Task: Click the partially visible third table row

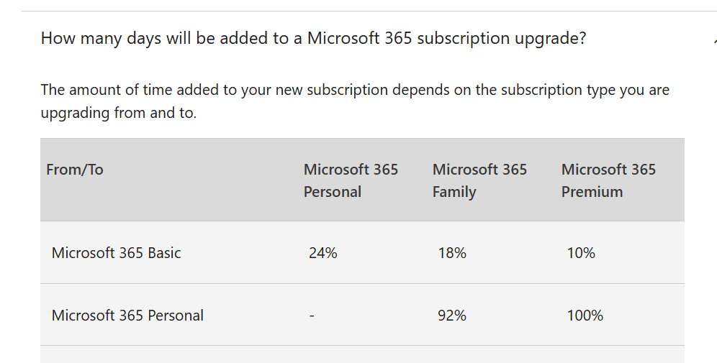Action: [362, 354]
